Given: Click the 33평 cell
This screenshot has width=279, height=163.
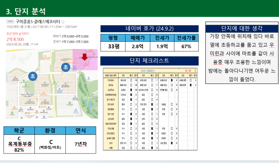Looking at the screenshot, I should (x=113, y=47).
